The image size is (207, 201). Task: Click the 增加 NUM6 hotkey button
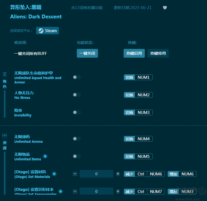(x=182, y=174)
